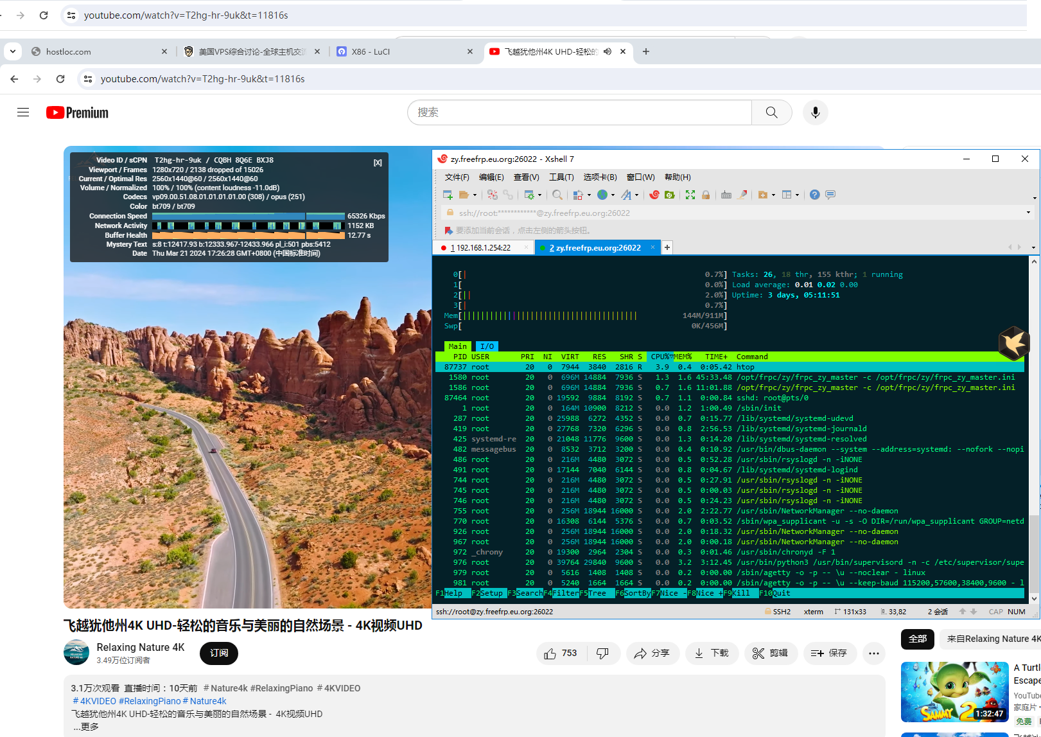This screenshot has width=1041, height=737.
Task: Click the YouTube search magnifier button
Action: pyautogui.click(x=772, y=112)
